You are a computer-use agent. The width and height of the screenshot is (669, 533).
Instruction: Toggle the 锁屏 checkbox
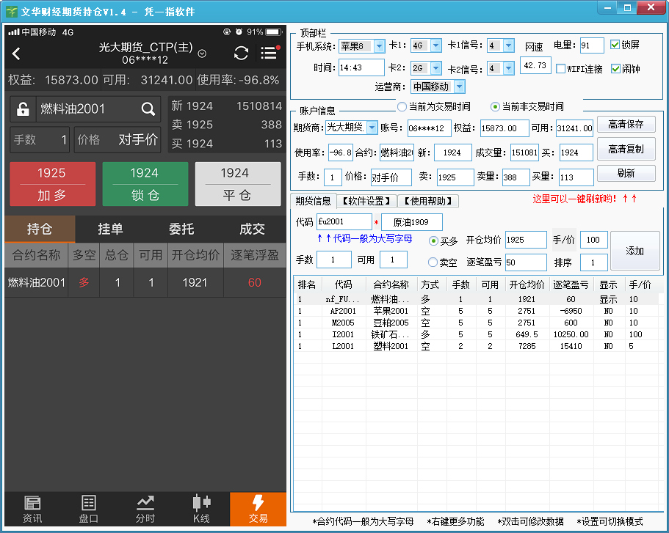pyautogui.click(x=615, y=45)
